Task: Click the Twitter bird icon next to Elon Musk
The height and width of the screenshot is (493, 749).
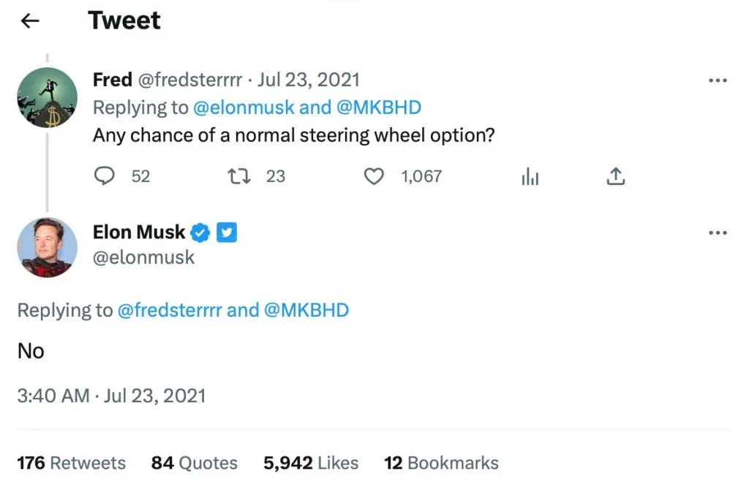Action: [227, 232]
